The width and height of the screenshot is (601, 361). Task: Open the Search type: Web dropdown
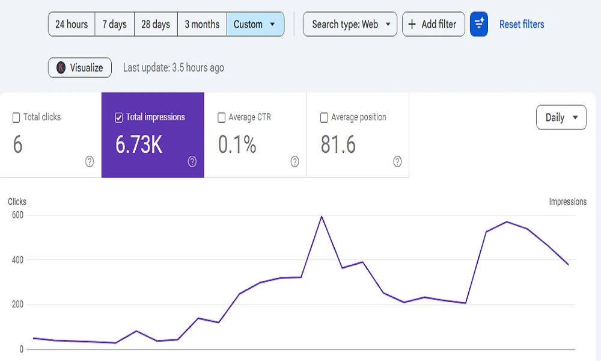click(x=350, y=24)
